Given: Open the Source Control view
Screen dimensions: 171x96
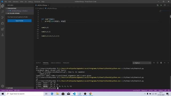Looking at the screenshot, I should [x=2, y=17].
